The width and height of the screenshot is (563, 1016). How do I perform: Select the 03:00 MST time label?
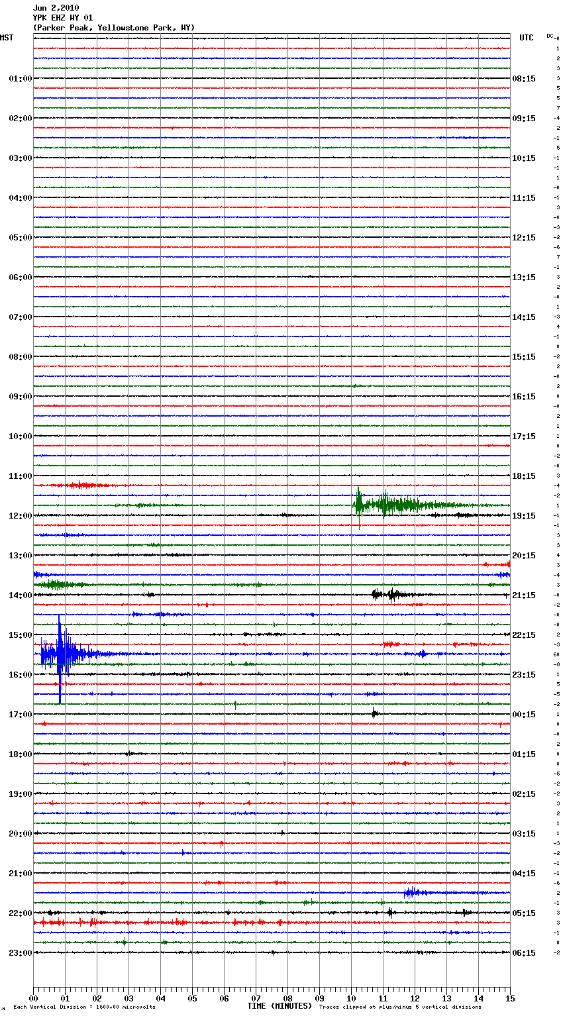coord(21,158)
